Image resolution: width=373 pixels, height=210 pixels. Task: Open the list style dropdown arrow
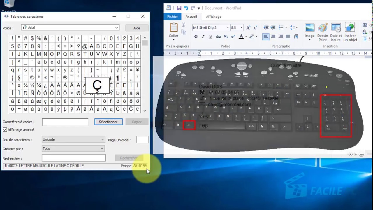click(286, 27)
